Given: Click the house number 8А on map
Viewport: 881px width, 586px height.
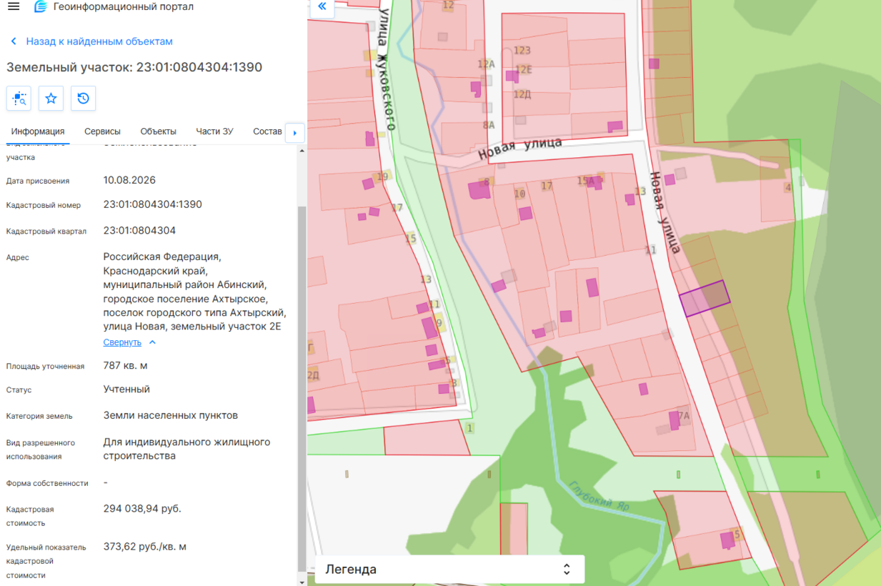Looking at the screenshot, I should point(489,125).
